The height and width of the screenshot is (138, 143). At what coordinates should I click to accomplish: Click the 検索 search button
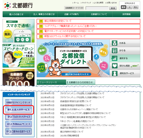[x=113, y=8]
